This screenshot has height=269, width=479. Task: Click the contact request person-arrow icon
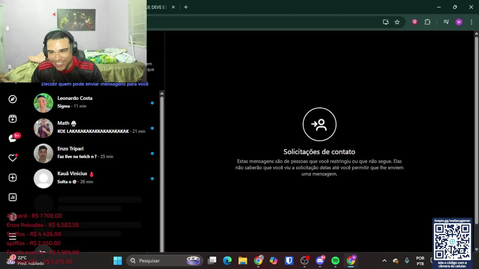click(x=320, y=124)
